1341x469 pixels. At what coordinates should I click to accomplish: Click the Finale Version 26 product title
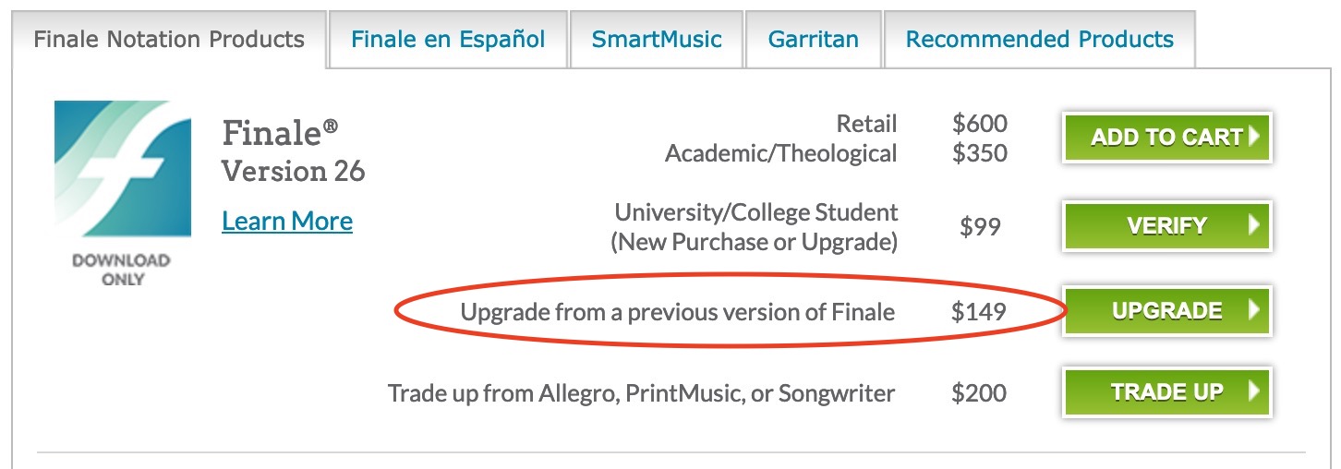point(293,151)
